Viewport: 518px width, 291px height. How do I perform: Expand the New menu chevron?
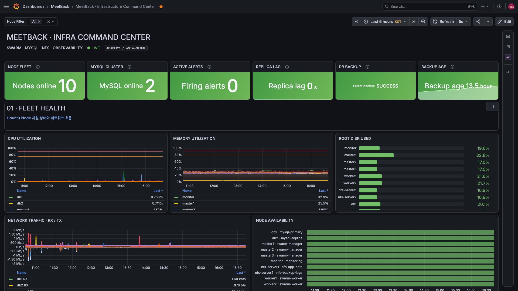point(488,6)
